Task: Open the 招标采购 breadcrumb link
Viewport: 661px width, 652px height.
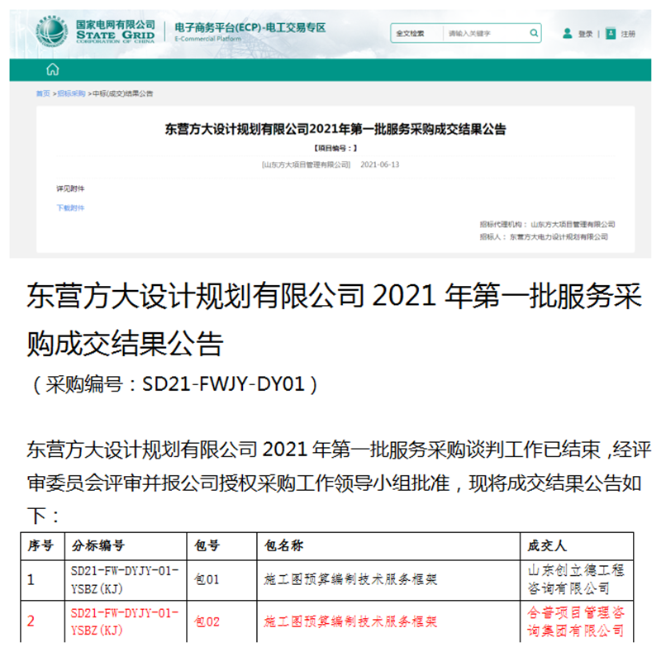Action: 71,93
